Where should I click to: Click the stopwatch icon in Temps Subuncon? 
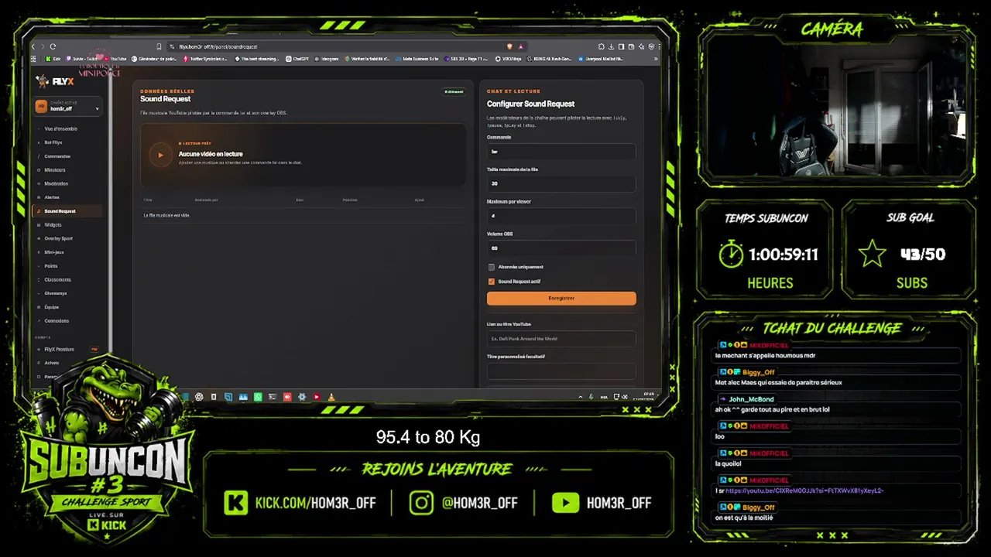coord(731,254)
